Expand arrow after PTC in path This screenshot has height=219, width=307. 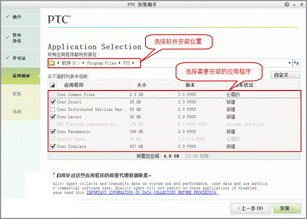(x=133, y=63)
